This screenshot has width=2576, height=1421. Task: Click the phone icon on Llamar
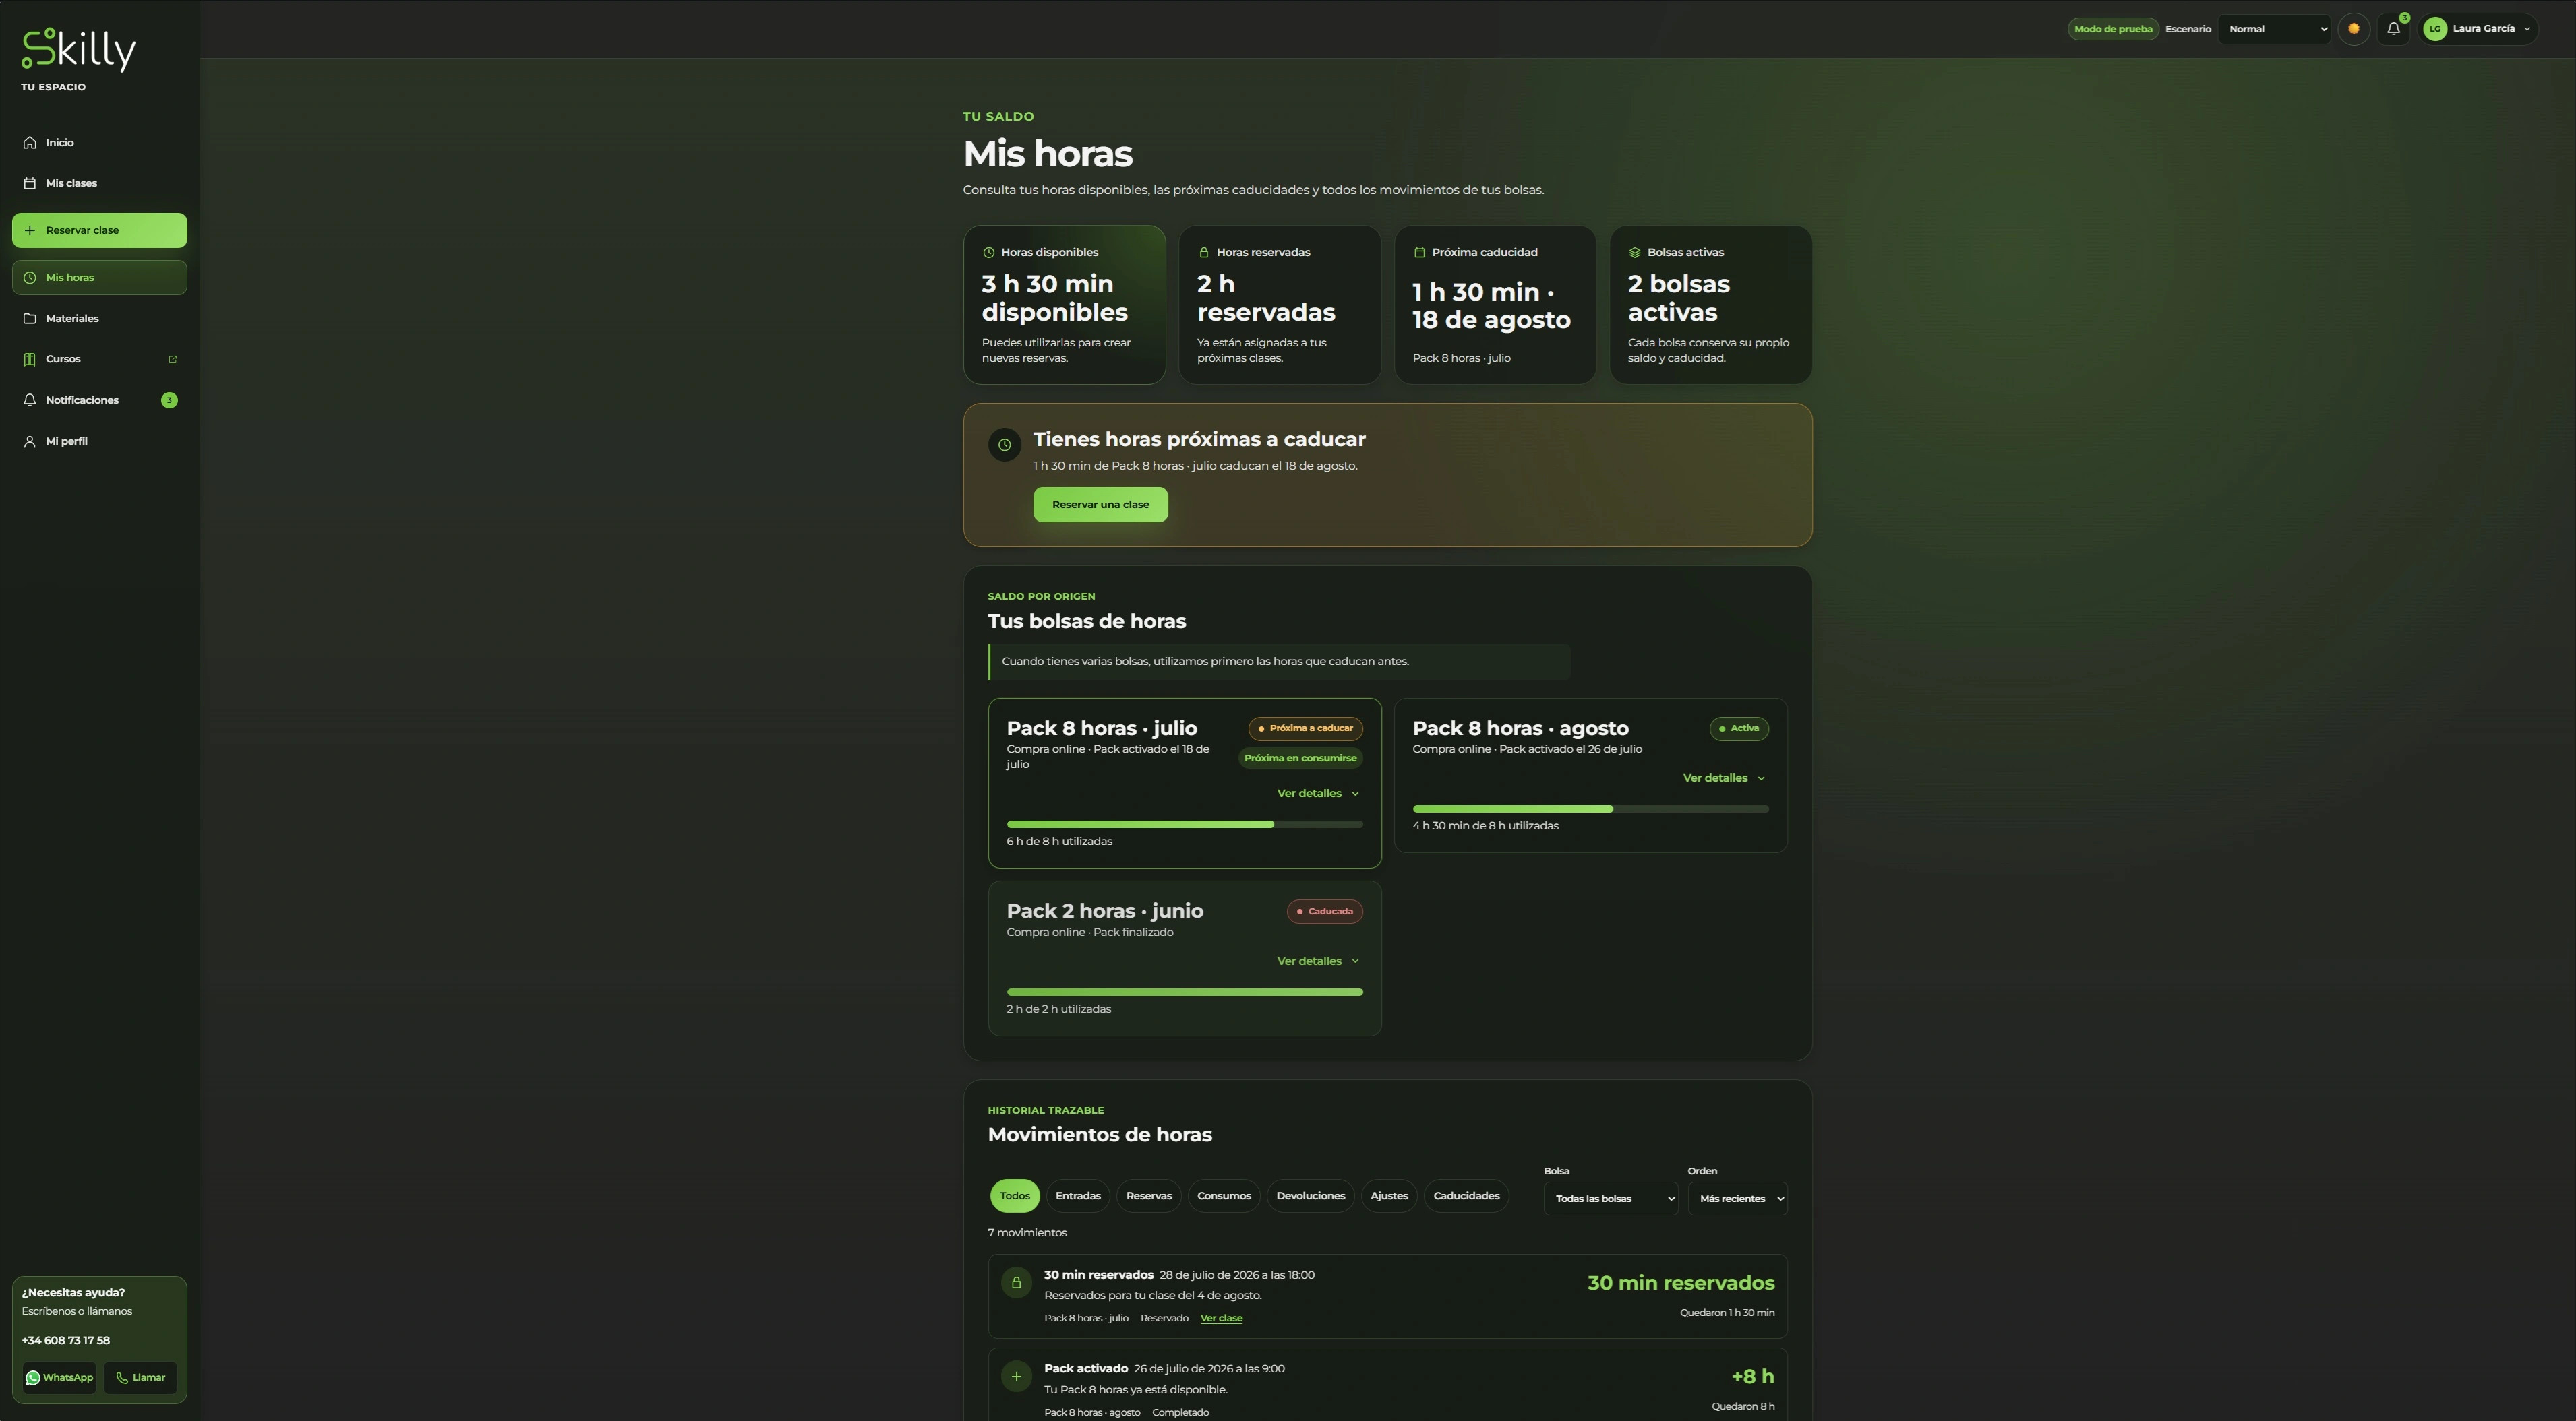(122, 1378)
